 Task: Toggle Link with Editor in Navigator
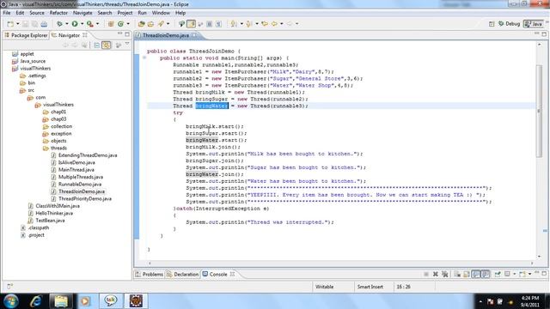[x=107, y=45]
